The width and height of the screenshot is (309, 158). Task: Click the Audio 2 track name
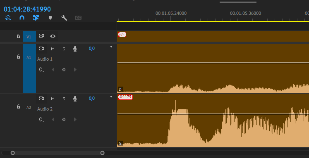pos(45,109)
